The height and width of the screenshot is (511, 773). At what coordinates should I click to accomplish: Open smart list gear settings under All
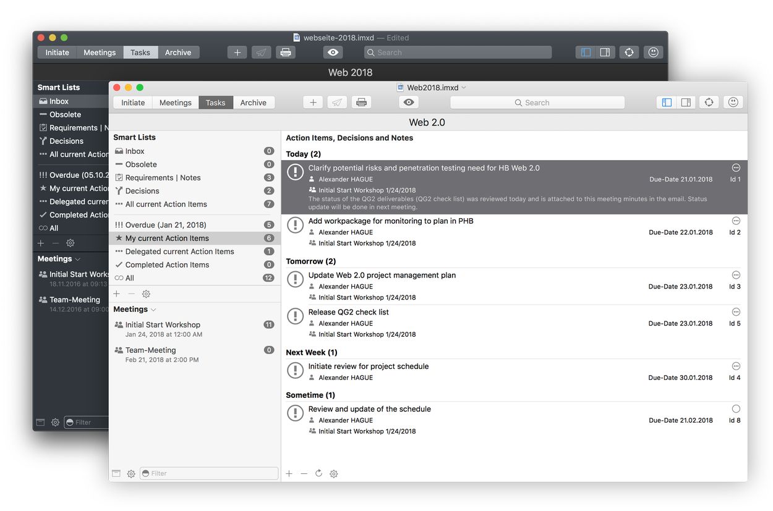tap(146, 294)
